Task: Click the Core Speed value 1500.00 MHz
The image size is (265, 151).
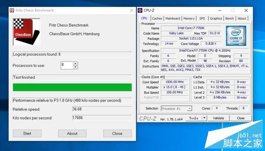Action: (x=175, y=82)
